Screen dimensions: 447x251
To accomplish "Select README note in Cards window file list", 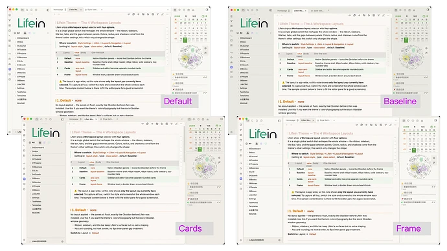I will click(36, 213).
